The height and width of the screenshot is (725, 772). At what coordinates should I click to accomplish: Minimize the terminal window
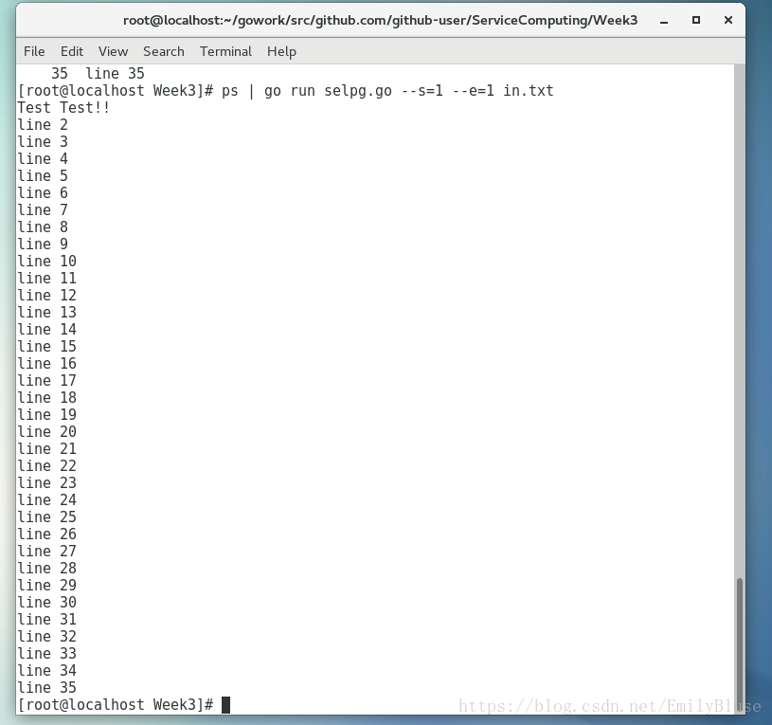[664, 21]
